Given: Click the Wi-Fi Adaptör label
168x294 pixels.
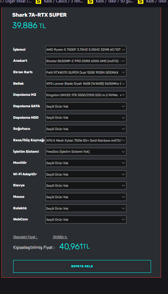Looking at the screenshot, I should pyautogui.click(x=25, y=174).
